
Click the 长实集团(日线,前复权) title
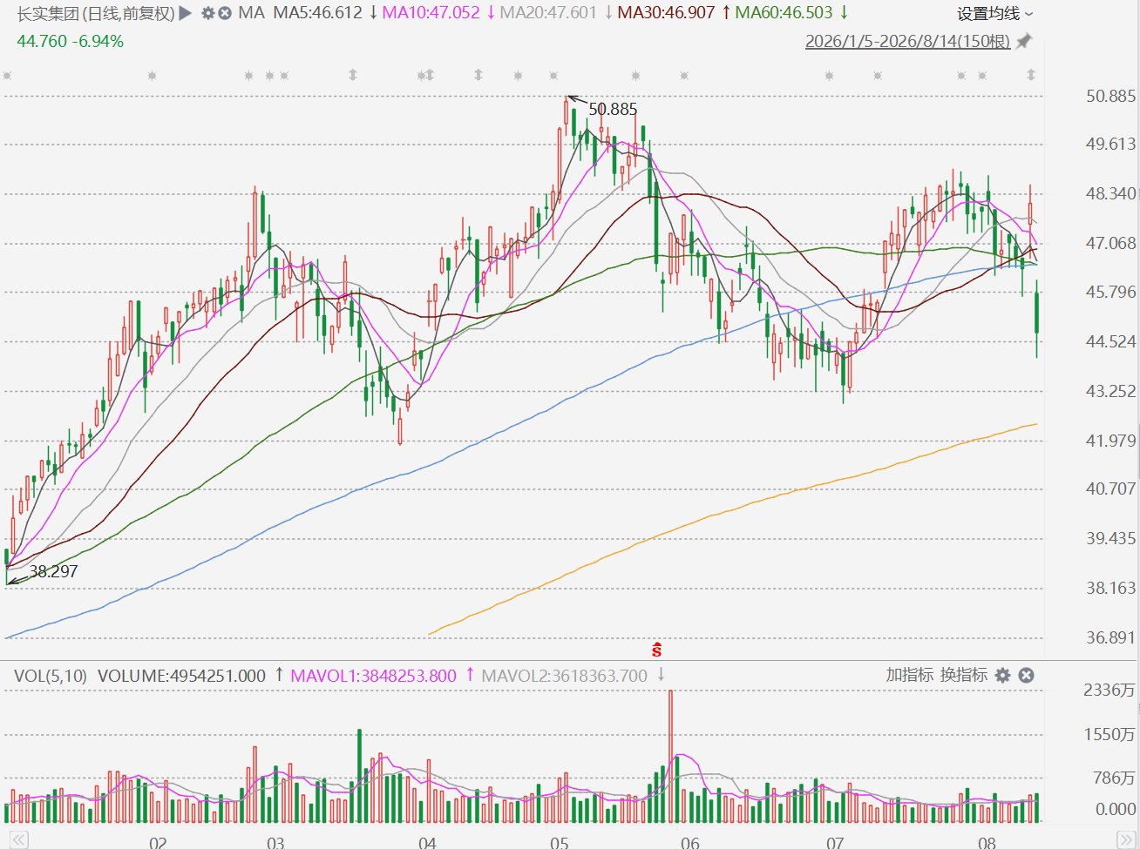pos(96,13)
